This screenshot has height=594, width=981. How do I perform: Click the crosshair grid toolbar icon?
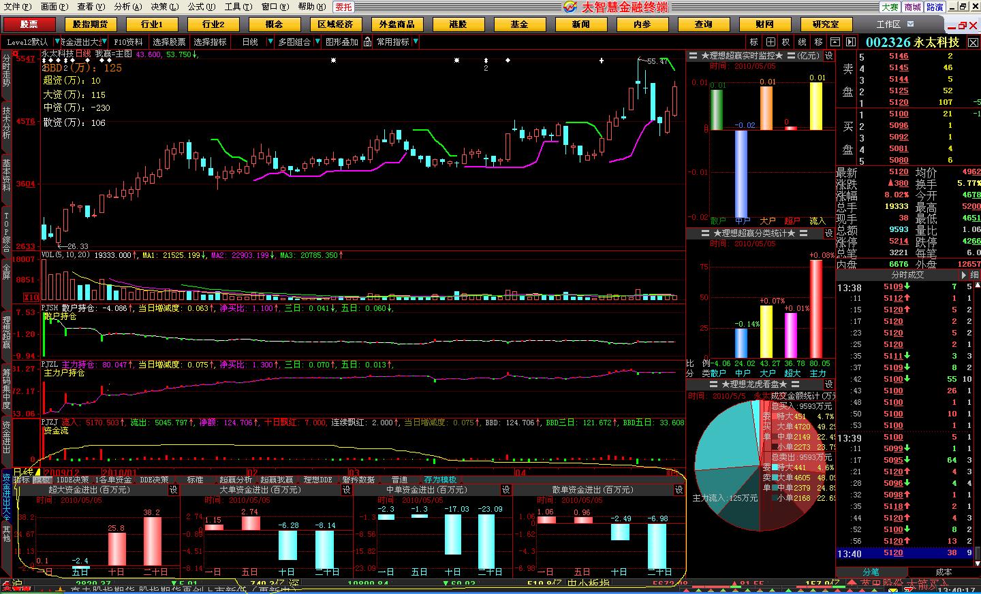point(770,42)
